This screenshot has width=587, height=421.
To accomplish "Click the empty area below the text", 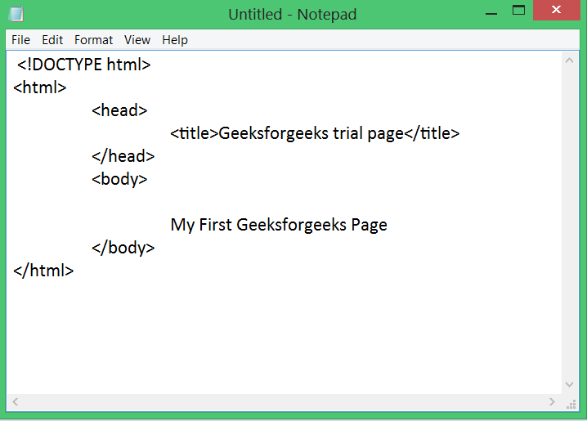I will 284,337.
